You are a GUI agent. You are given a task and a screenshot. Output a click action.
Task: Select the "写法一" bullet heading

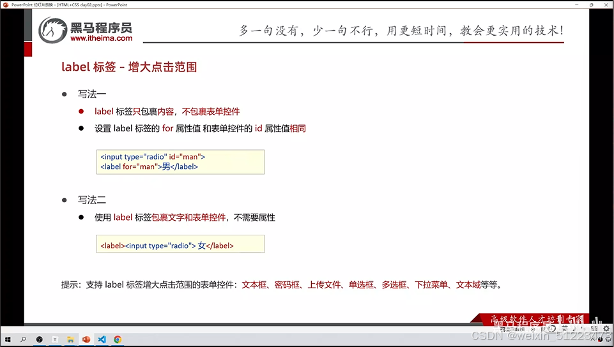(91, 94)
